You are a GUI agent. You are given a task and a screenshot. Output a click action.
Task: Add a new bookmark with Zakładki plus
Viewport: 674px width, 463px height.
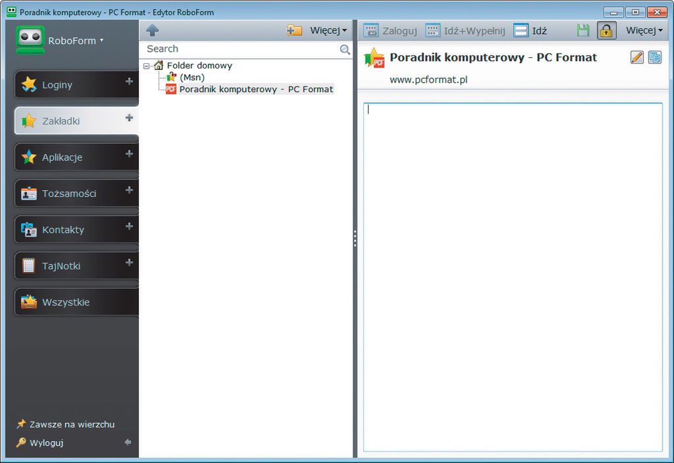pyautogui.click(x=129, y=117)
